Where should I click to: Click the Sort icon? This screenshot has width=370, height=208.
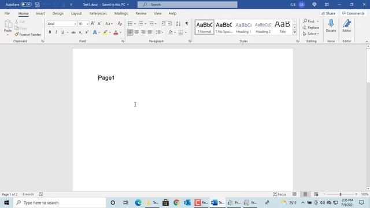tap(179, 23)
